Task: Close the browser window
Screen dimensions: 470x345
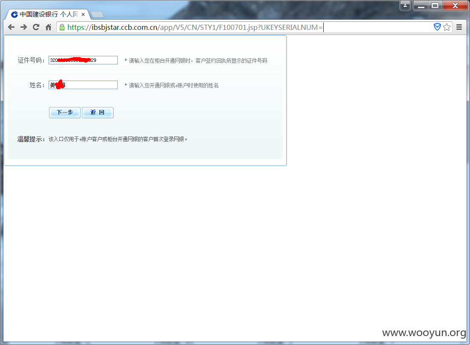Action: [455, 6]
